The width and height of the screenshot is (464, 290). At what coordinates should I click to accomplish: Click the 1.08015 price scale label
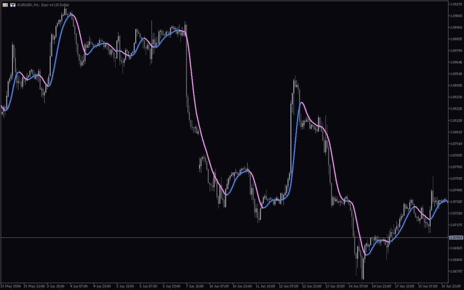point(456,132)
